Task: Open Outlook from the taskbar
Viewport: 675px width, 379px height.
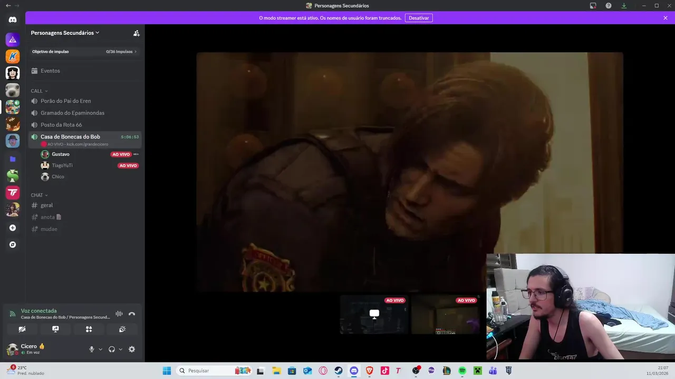Action: (307, 371)
